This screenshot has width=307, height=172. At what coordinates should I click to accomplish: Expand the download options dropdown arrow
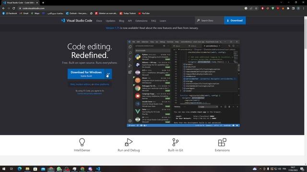108,74
